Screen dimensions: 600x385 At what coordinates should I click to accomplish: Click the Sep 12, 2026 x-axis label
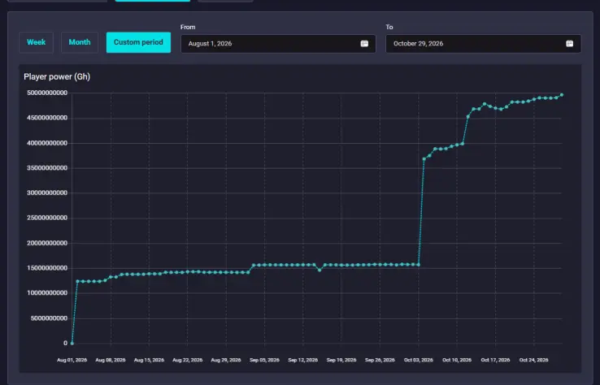(302, 360)
